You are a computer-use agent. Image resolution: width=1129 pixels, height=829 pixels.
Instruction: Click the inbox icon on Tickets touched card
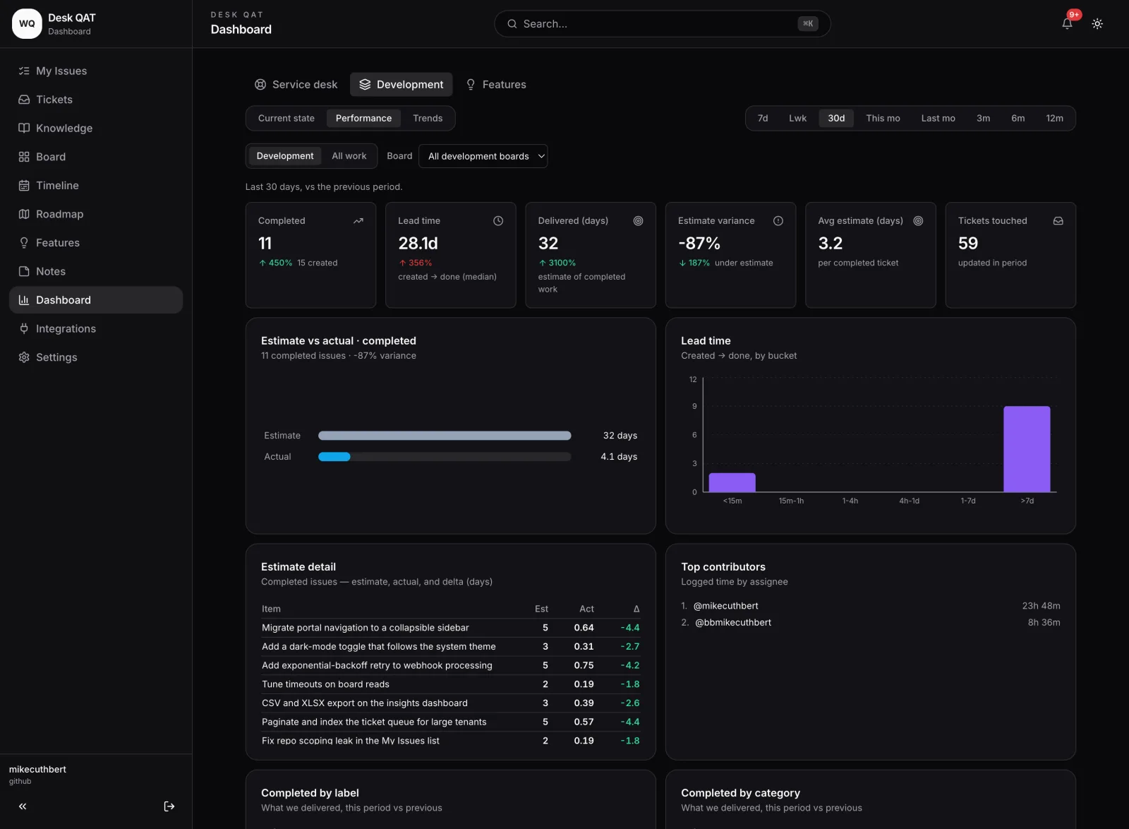pyautogui.click(x=1058, y=221)
